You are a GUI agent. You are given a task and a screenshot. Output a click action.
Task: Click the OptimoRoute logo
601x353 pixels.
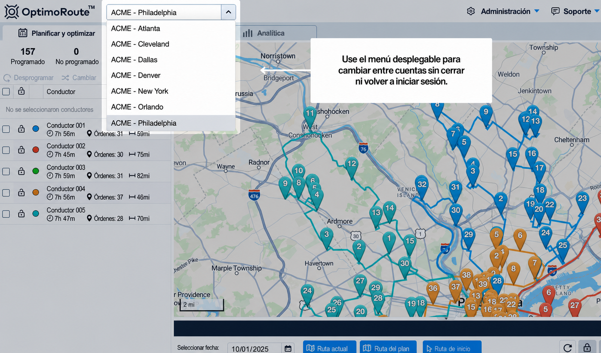tap(49, 12)
